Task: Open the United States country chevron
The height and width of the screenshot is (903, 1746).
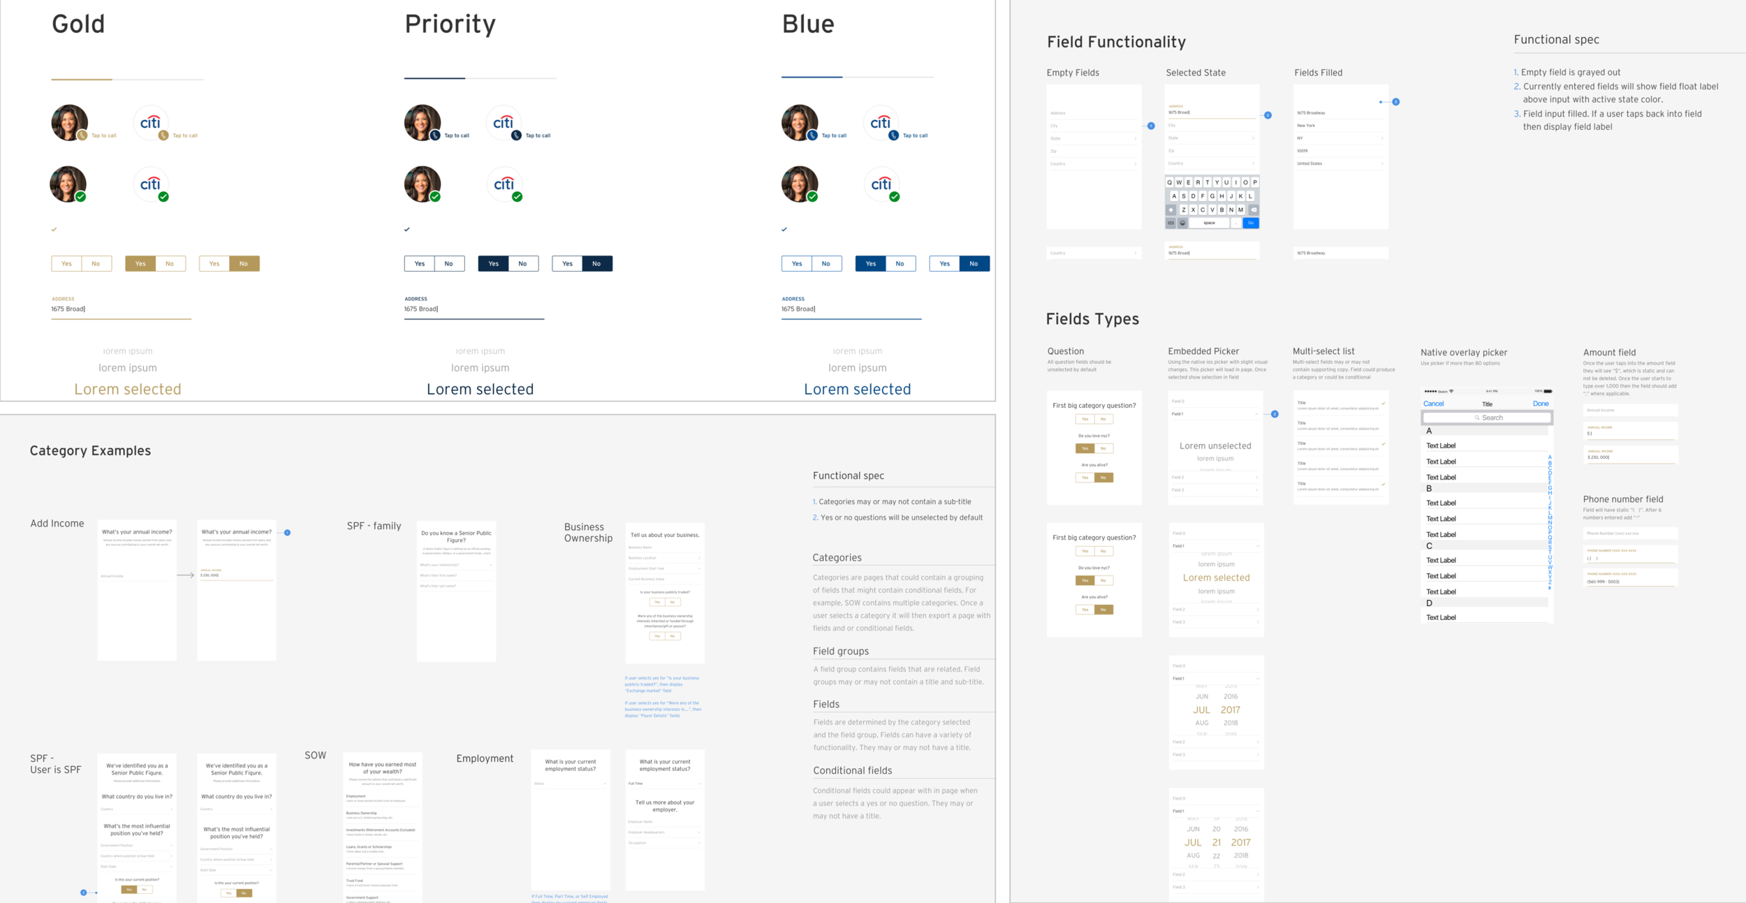Action: pyautogui.click(x=1382, y=163)
